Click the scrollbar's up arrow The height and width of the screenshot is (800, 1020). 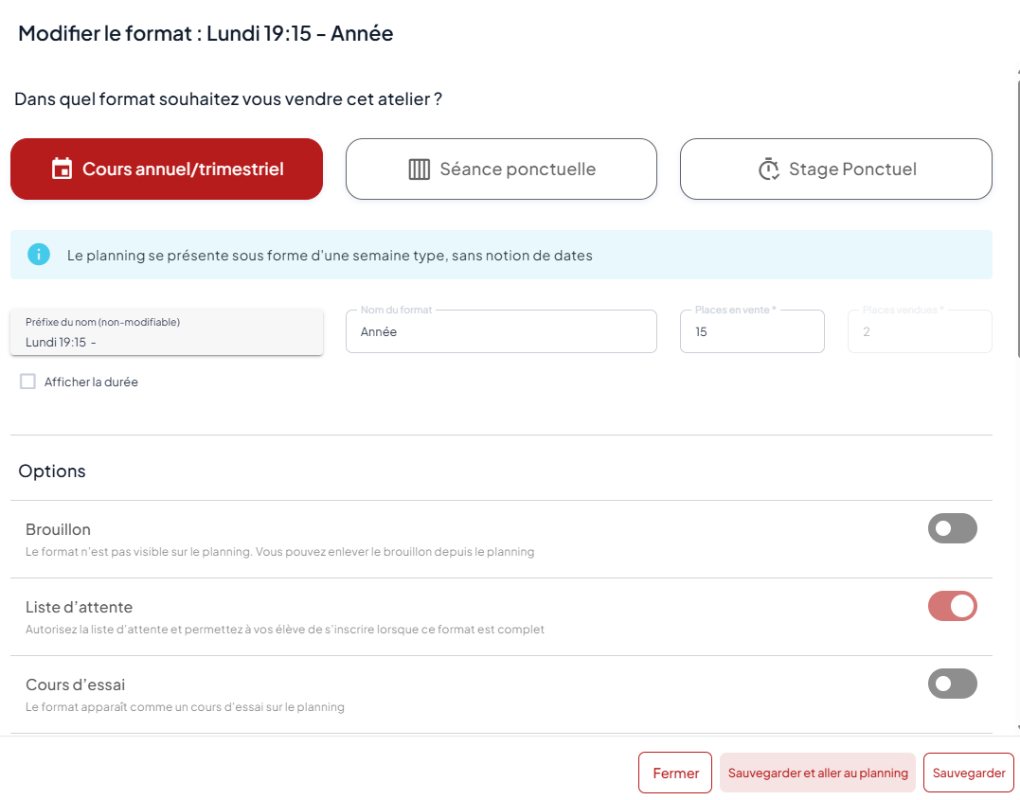tap(1016, 72)
